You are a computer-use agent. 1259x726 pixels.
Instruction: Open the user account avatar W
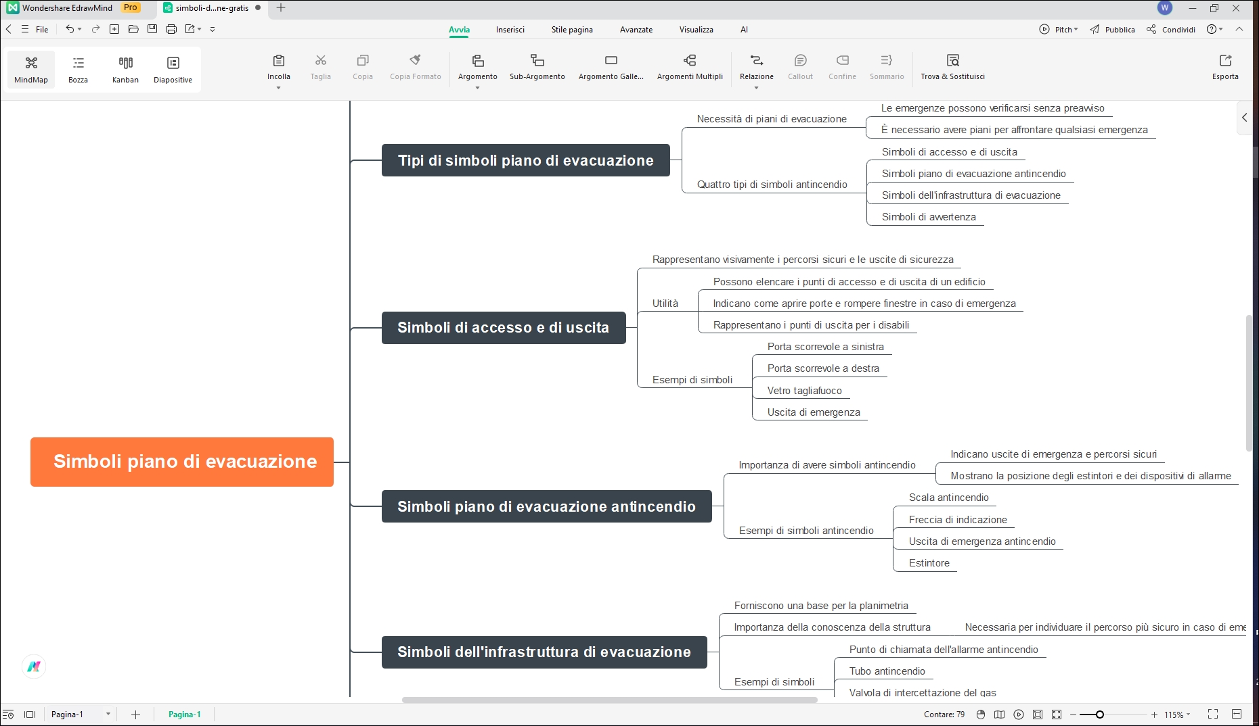pyautogui.click(x=1165, y=8)
